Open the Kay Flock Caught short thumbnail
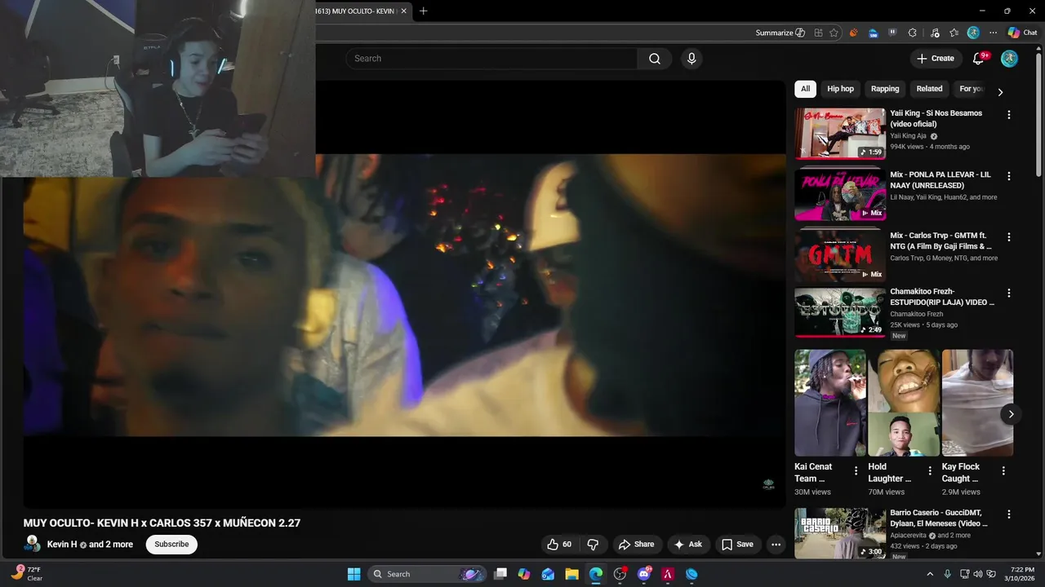This screenshot has width=1045, height=587. click(x=977, y=403)
